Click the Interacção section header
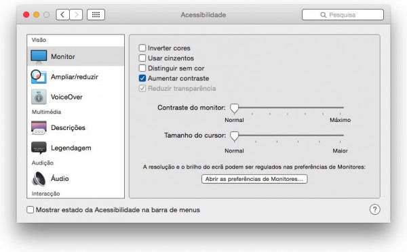The image size is (407, 252). 45,194
